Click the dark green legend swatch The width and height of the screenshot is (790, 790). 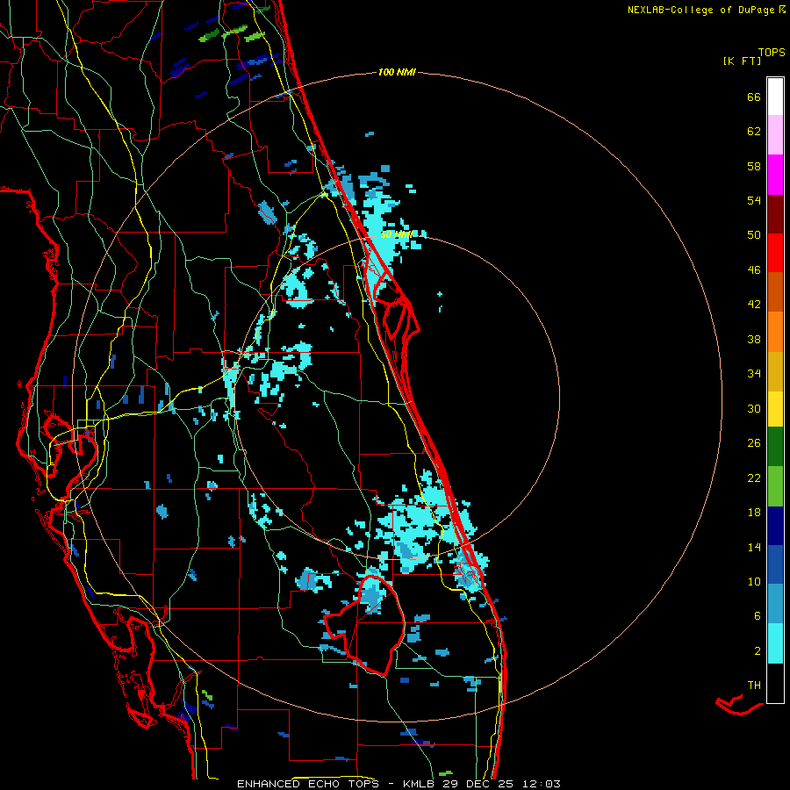(775, 447)
